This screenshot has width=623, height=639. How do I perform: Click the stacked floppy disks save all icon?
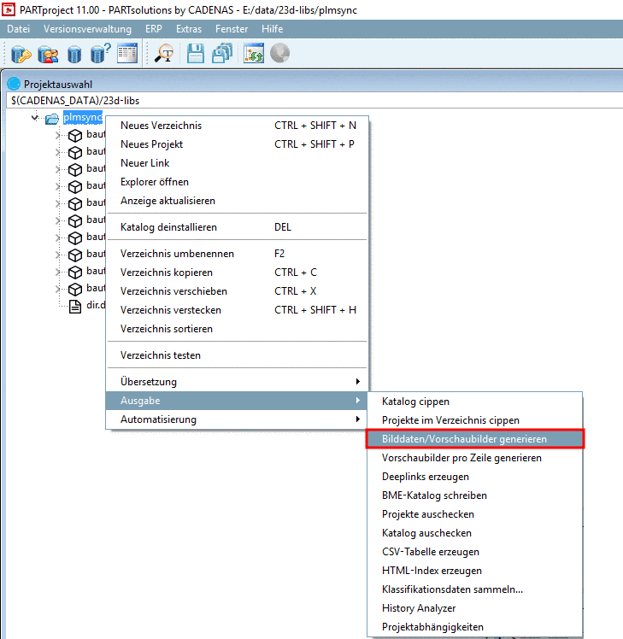[x=222, y=53]
